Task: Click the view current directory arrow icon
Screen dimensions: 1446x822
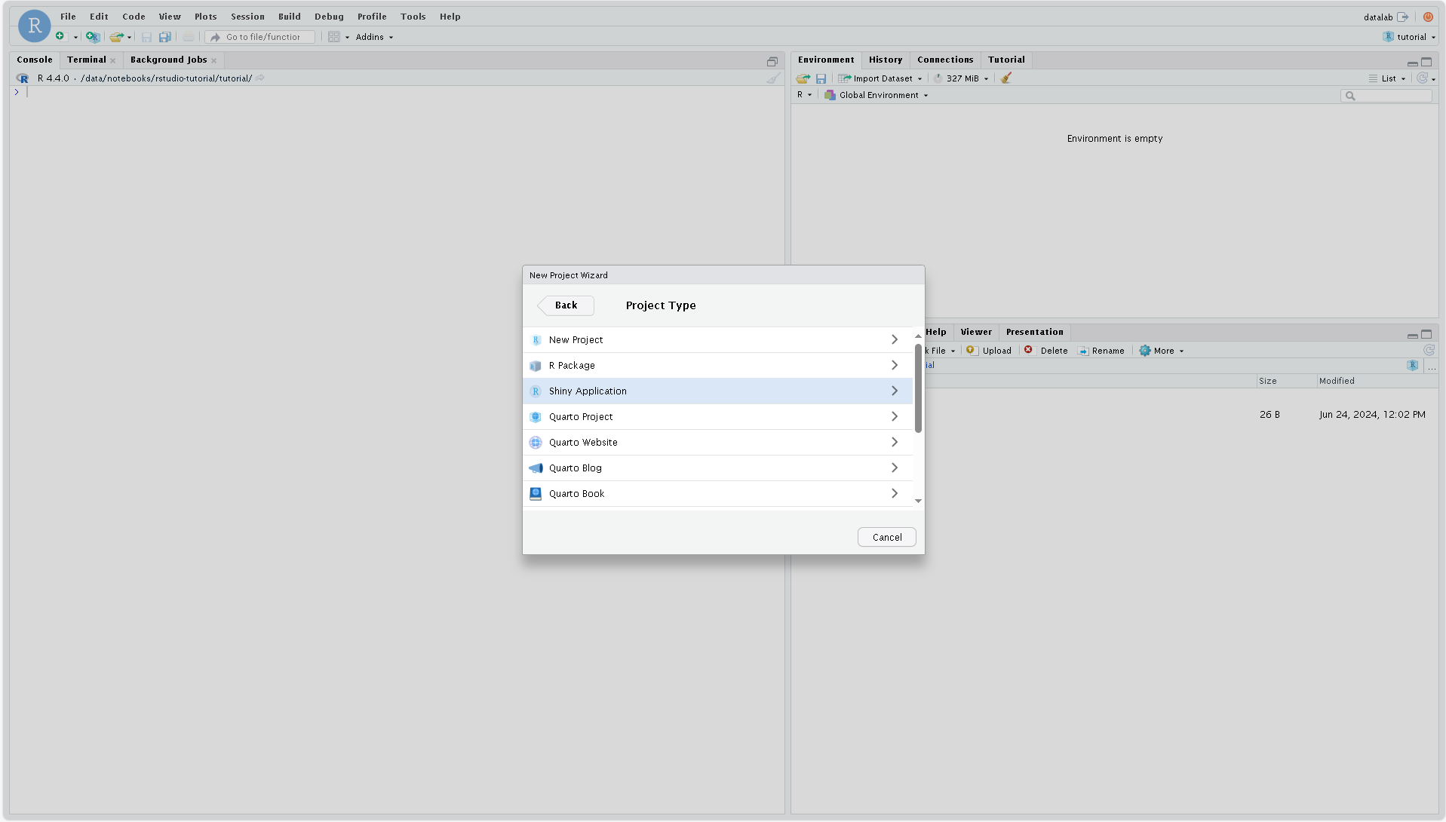Action: coord(260,78)
